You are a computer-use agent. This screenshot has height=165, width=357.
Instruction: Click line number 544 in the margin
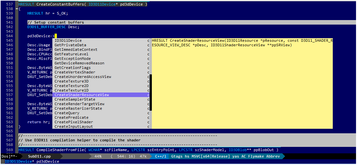10,36
